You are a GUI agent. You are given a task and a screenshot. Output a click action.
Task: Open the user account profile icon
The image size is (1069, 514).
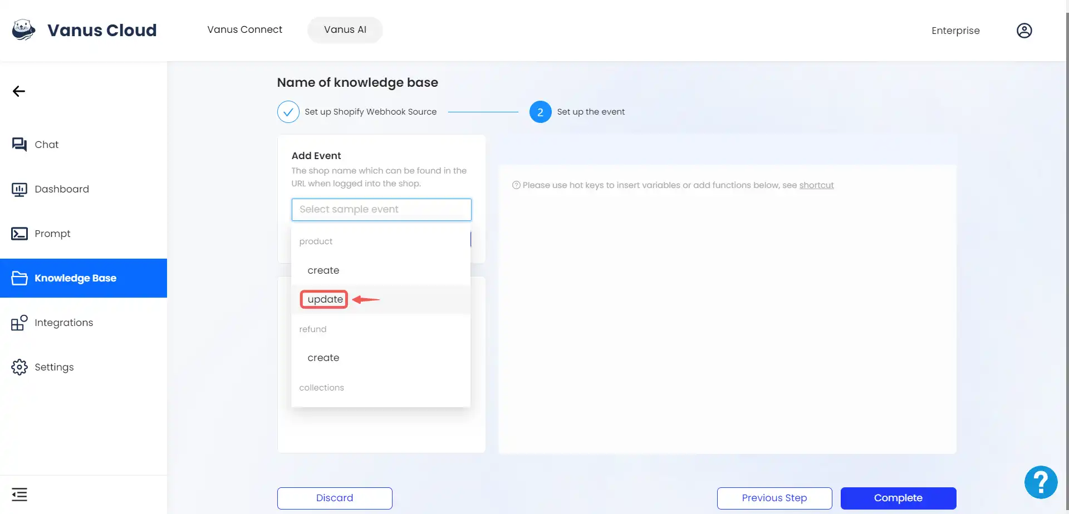[1024, 31]
